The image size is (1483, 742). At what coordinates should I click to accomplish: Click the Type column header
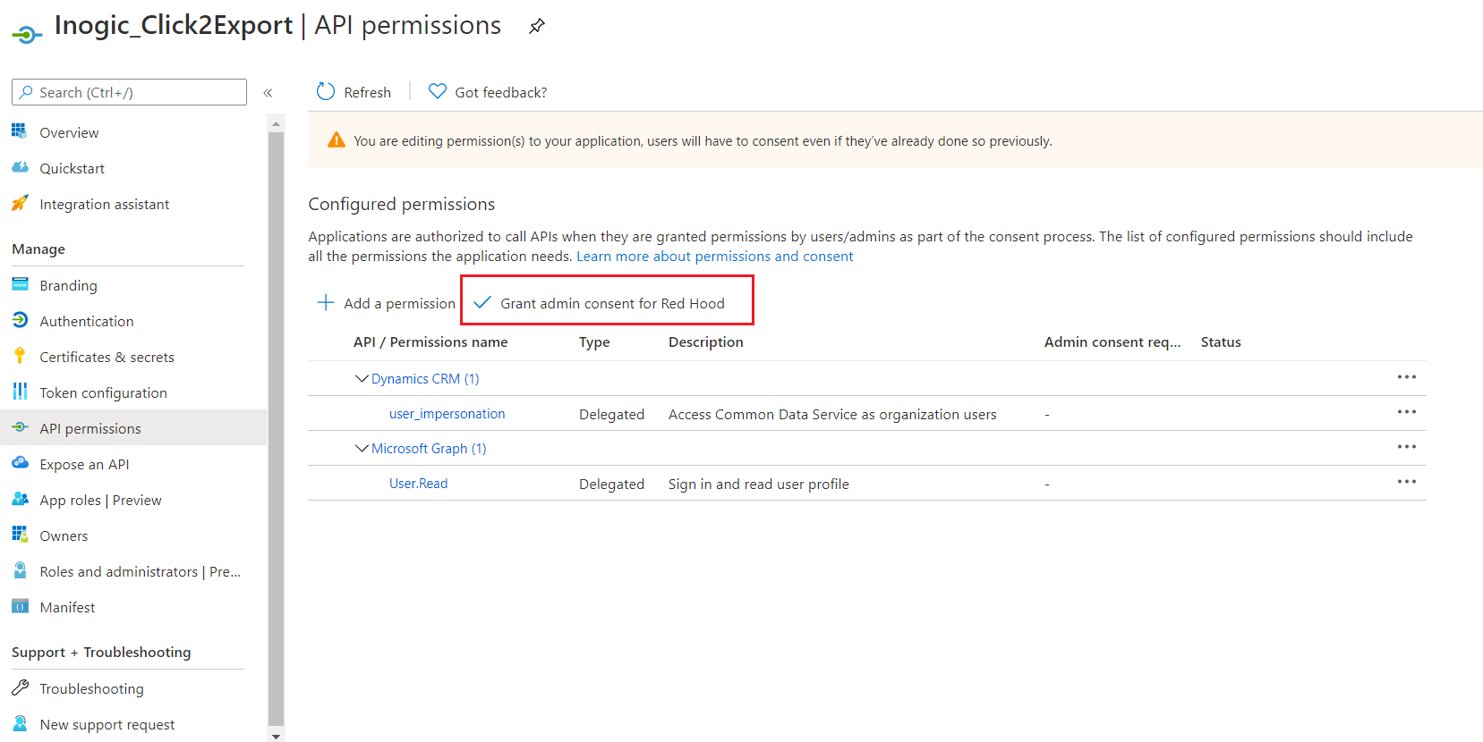[x=594, y=342]
